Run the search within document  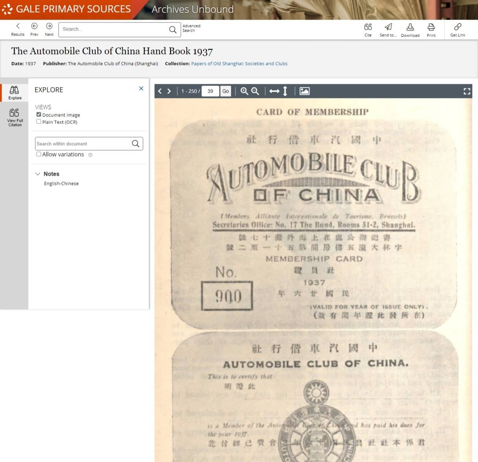click(x=136, y=144)
